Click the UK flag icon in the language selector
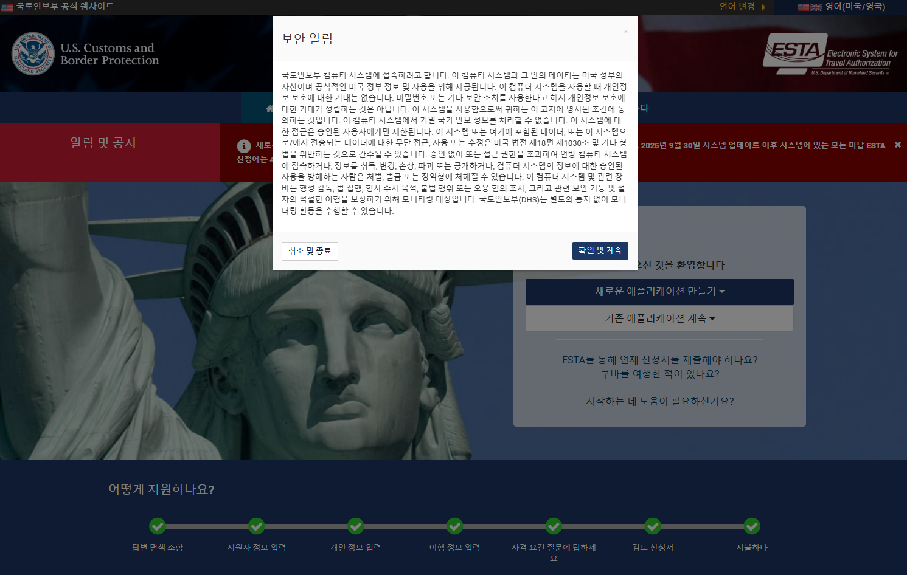The image size is (907, 575). pos(816,7)
